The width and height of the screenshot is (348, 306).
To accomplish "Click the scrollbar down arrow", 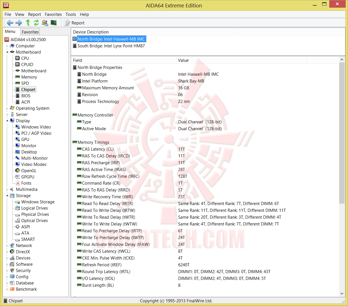I will coord(342,294).
